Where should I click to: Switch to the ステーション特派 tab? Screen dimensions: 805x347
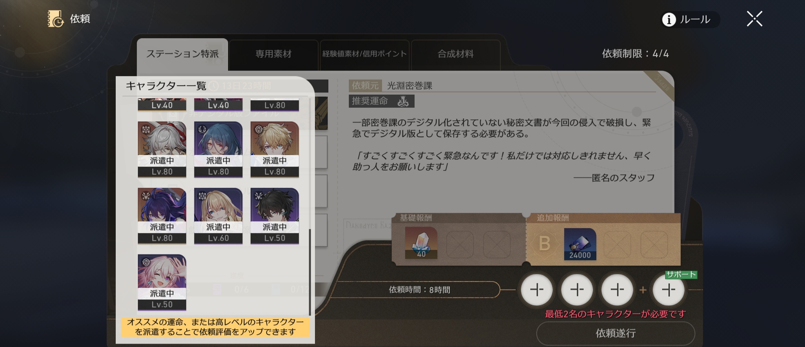[x=182, y=54]
